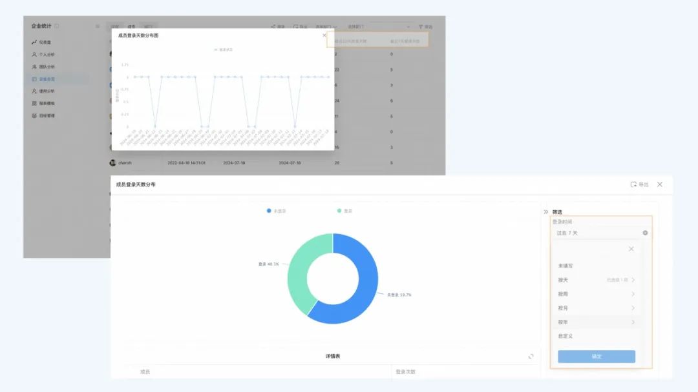Open 报表模板 in the sidebar

pos(47,103)
